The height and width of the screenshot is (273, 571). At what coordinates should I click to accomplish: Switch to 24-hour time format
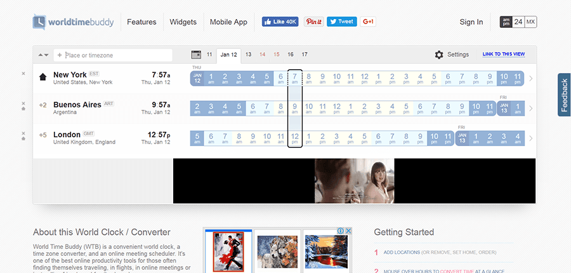[x=518, y=22]
